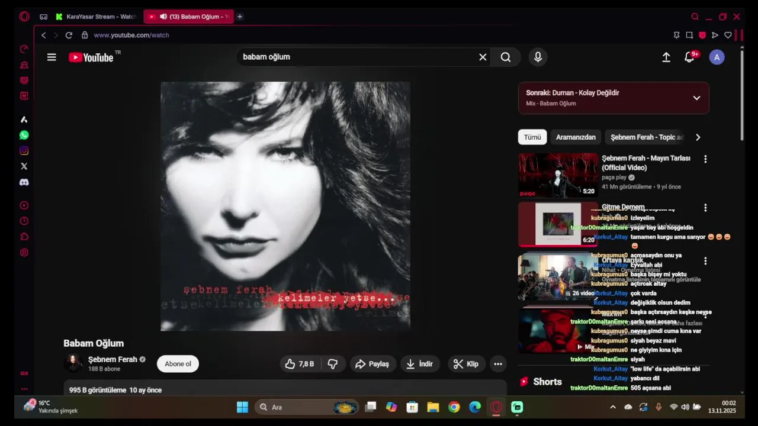Download the video with 'İndir'

[419, 364]
